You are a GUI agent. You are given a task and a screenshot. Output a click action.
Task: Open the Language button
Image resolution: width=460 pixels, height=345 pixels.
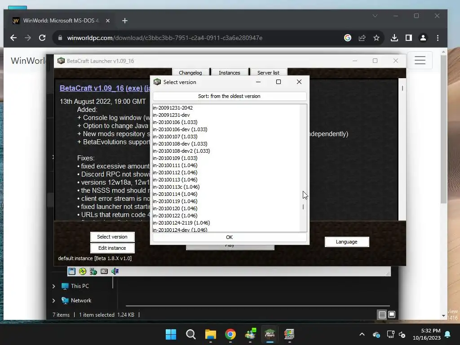pyautogui.click(x=347, y=242)
